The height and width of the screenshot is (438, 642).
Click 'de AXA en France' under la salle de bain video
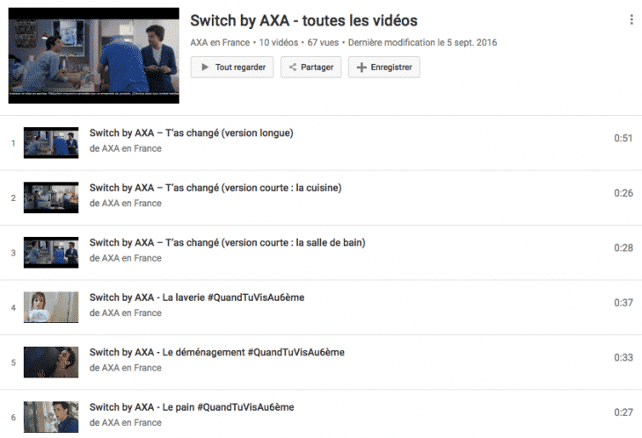pyautogui.click(x=125, y=258)
